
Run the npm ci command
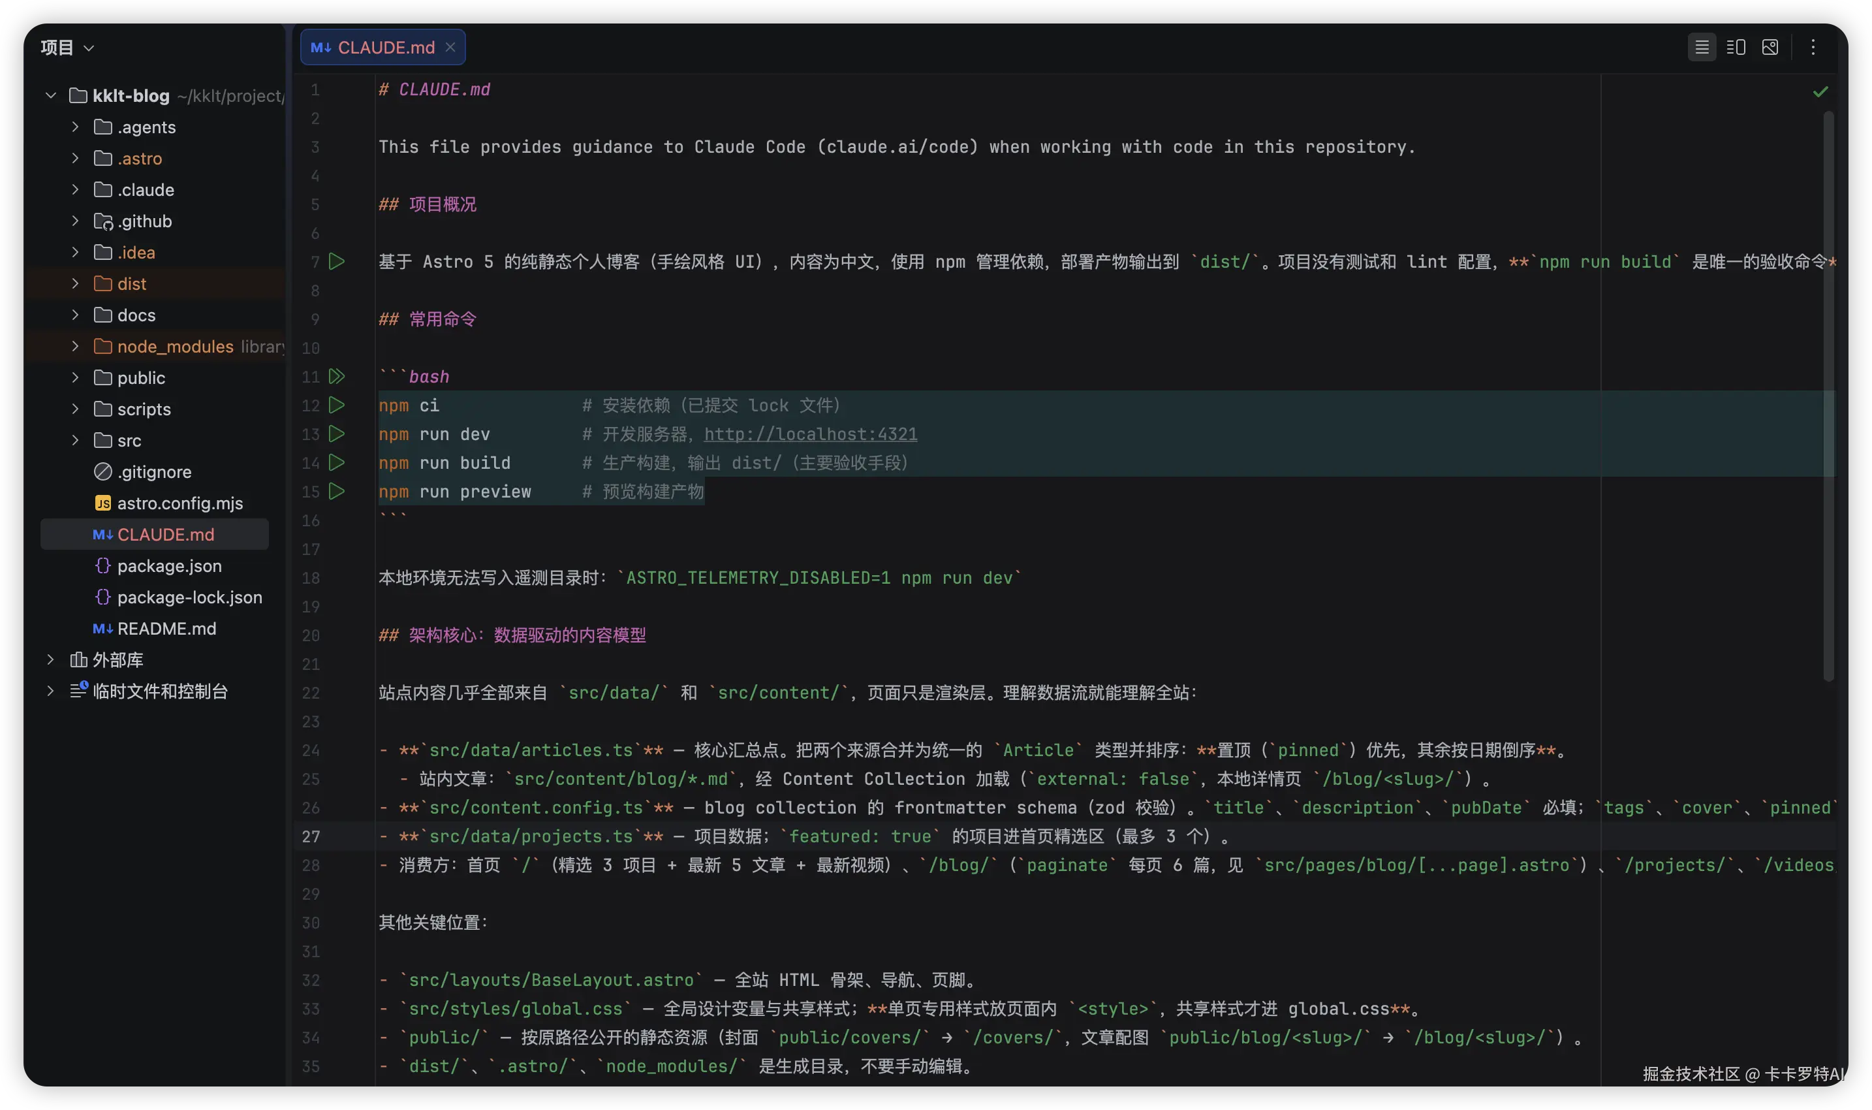[337, 405]
